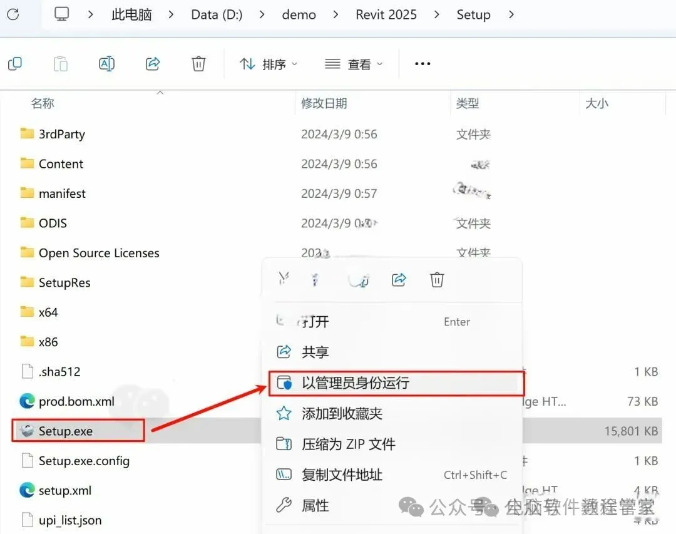Click the 15,801 KB size of Setup.exe

[x=631, y=431]
